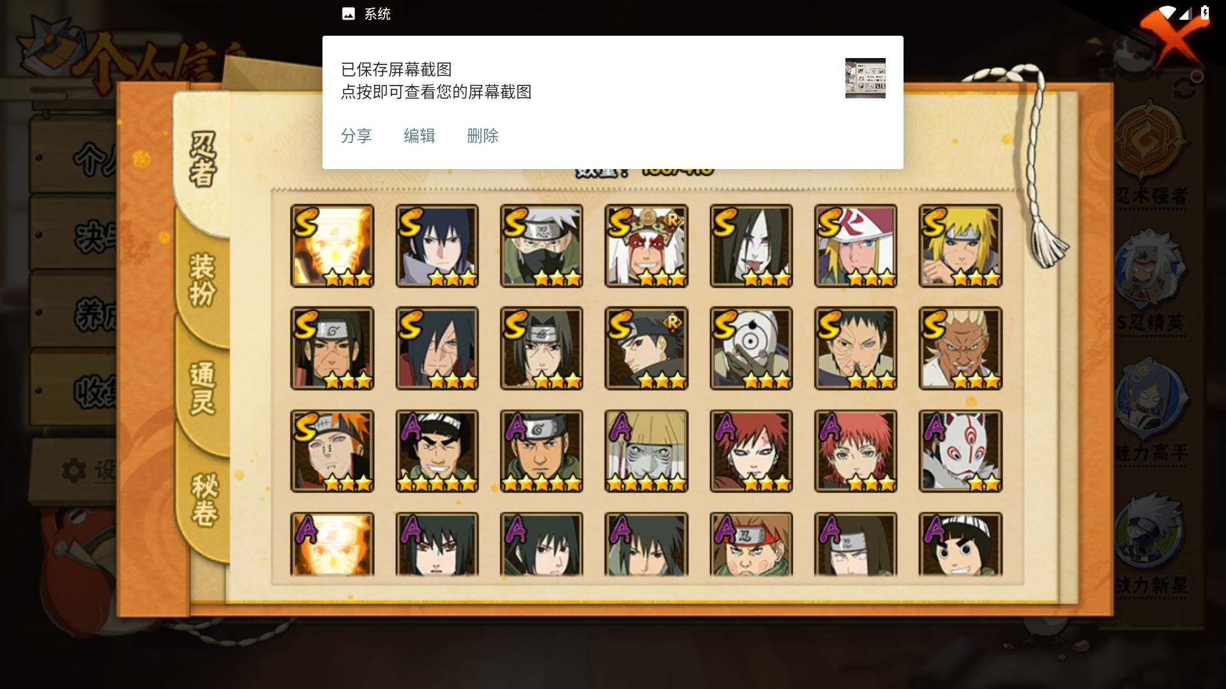Tap 分享 to share the screenshot
This screenshot has width=1226, height=689.
coord(356,136)
